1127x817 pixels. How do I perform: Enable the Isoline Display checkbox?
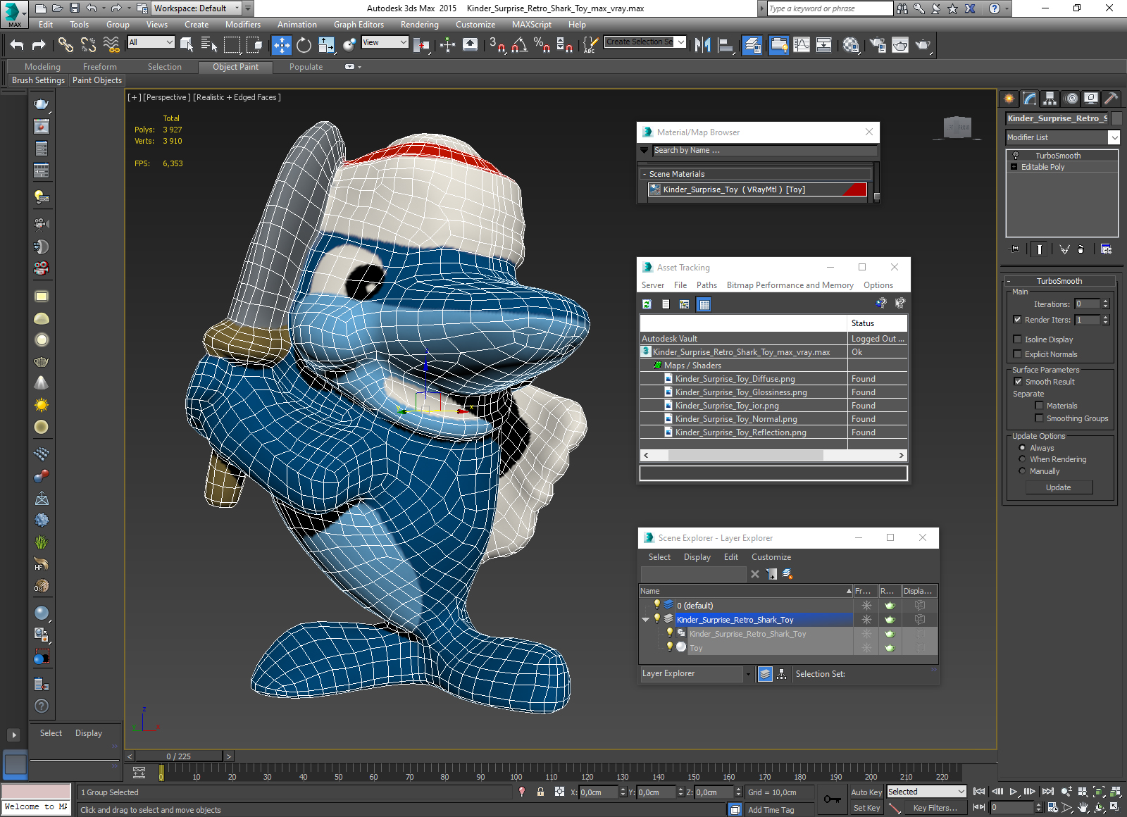pos(1017,339)
